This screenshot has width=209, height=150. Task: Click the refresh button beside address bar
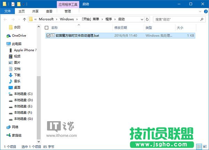coord(148,19)
